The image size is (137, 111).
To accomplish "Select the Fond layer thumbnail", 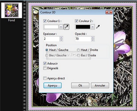I will 12,10.
